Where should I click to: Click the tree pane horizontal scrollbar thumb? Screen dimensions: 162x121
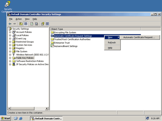coord(23,108)
